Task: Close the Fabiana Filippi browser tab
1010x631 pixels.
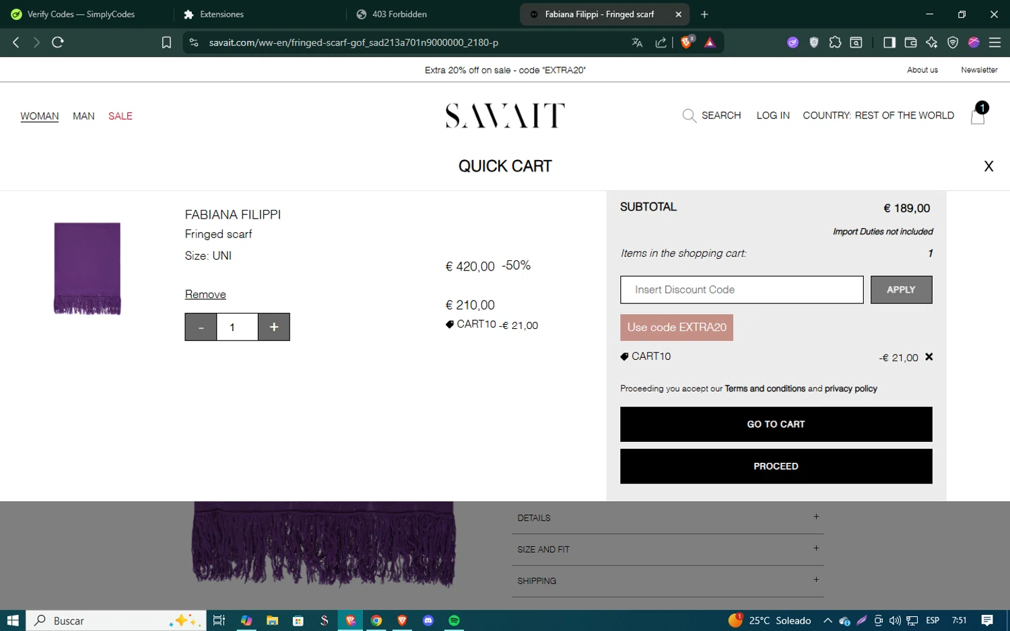Action: click(x=678, y=14)
